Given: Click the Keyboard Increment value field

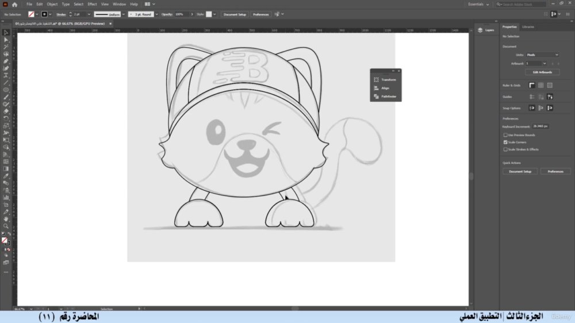Looking at the screenshot, I should click(540, 126).
